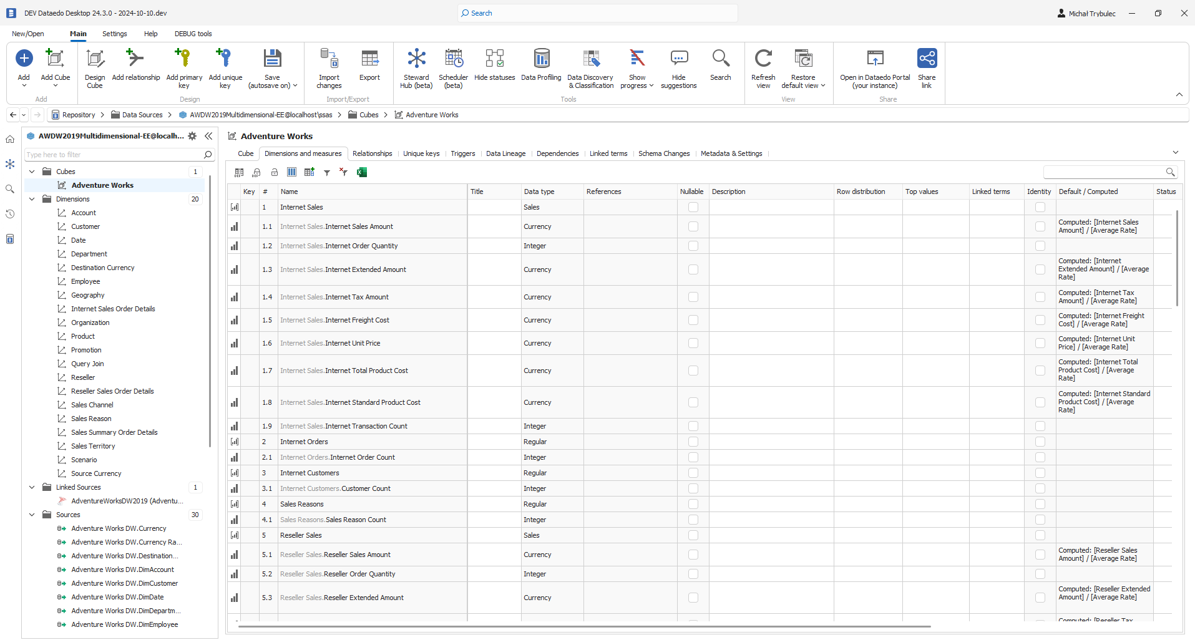
Task: Click the navigation panel settings gear
Action: (192, 136)
